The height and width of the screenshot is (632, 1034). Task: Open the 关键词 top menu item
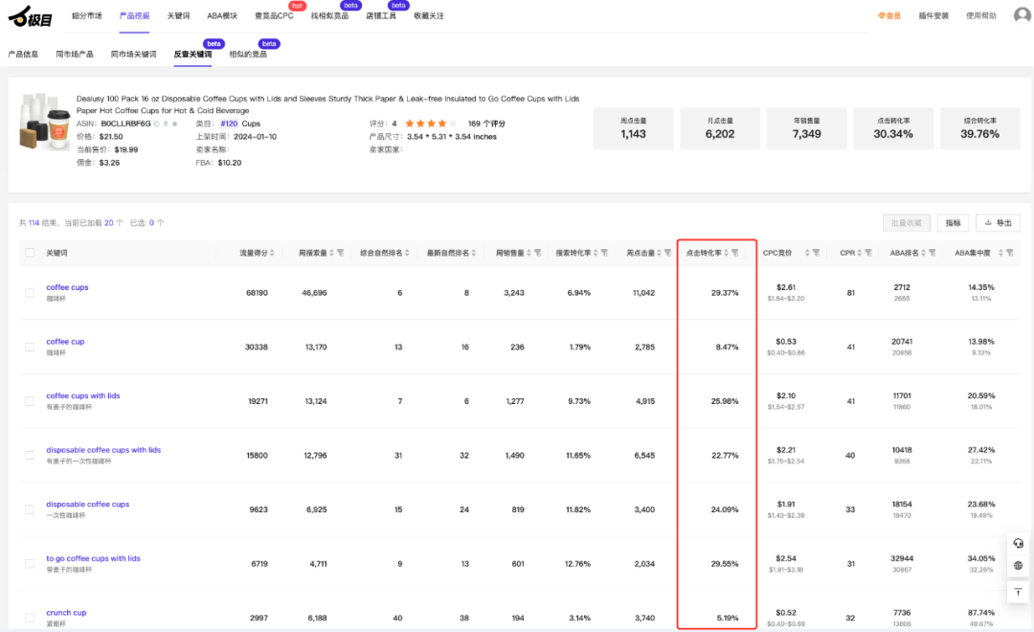pyautogui.click(x=178, y=16)
